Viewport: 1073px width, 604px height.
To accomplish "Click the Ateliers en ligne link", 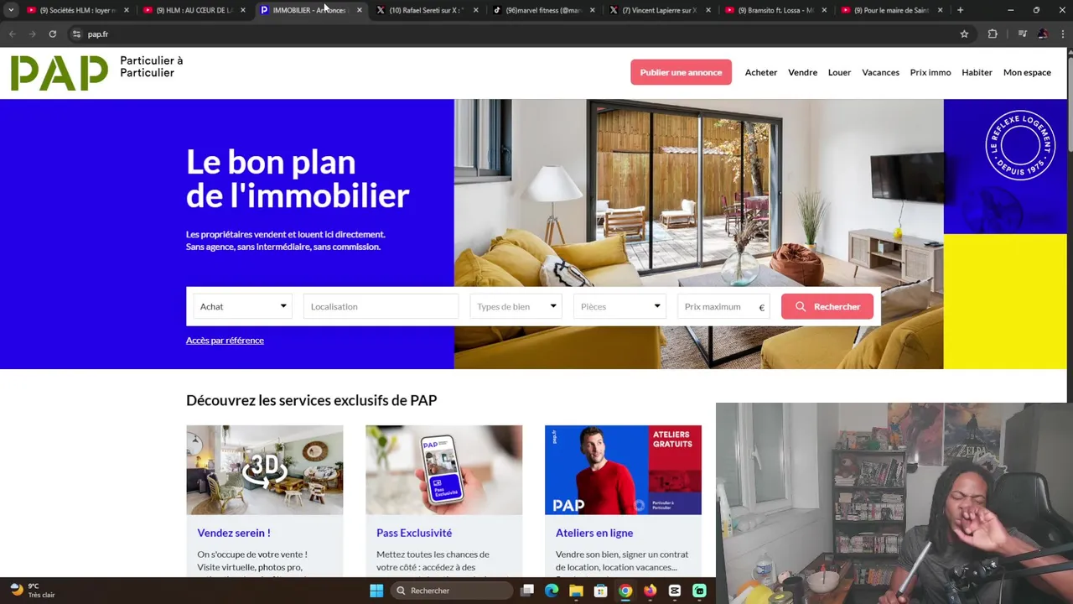I will tap(594, 533).
